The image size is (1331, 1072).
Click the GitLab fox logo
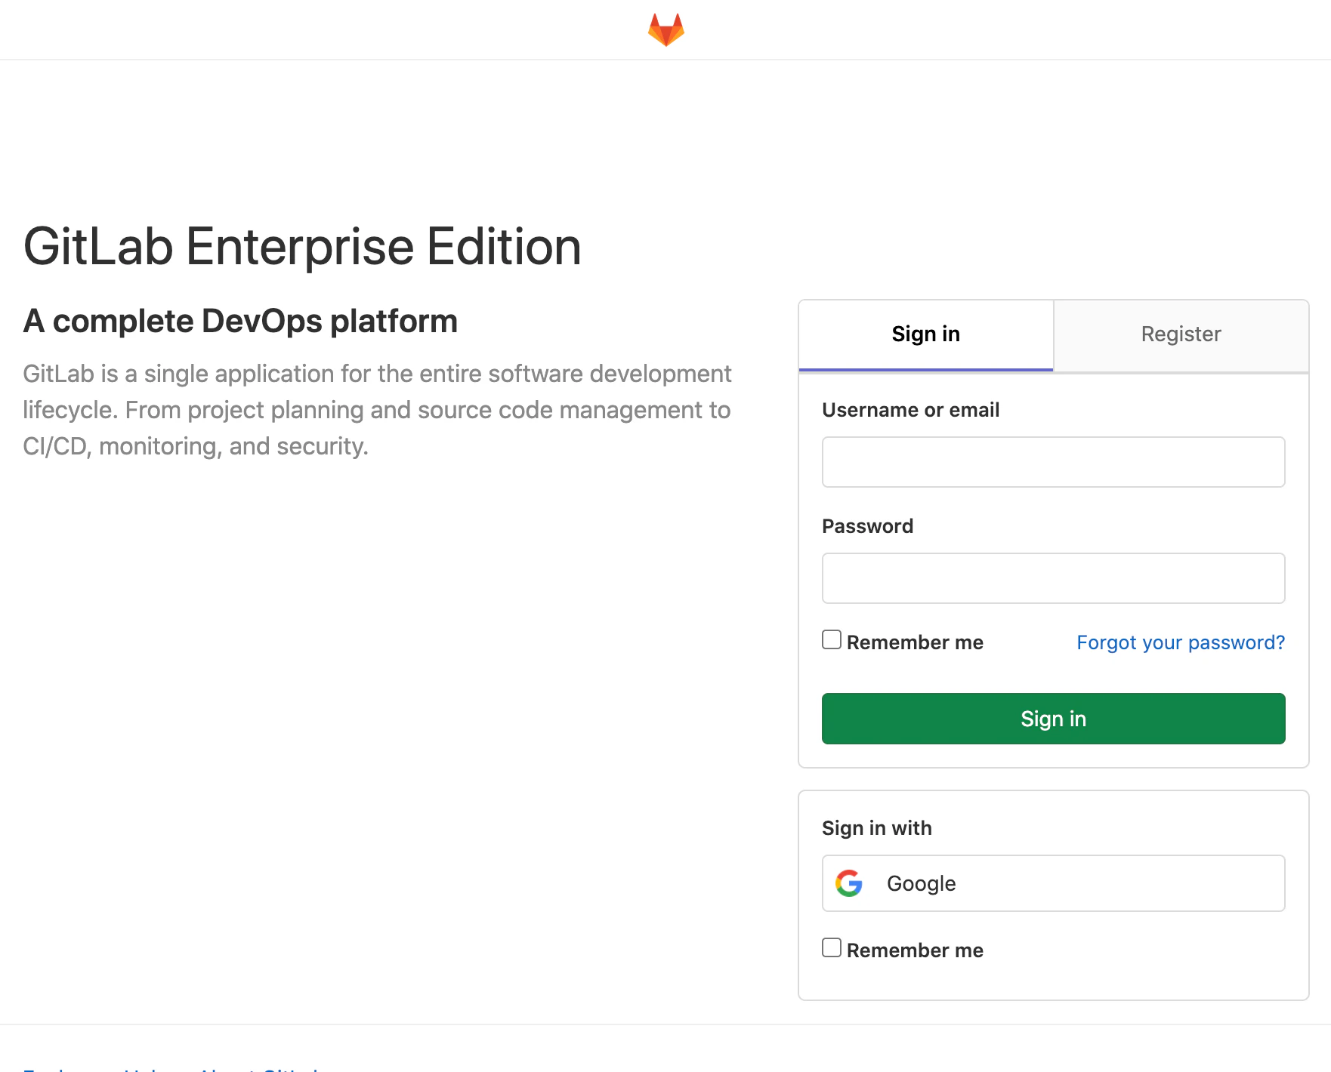pyautogui.click(x=666, y=29)
